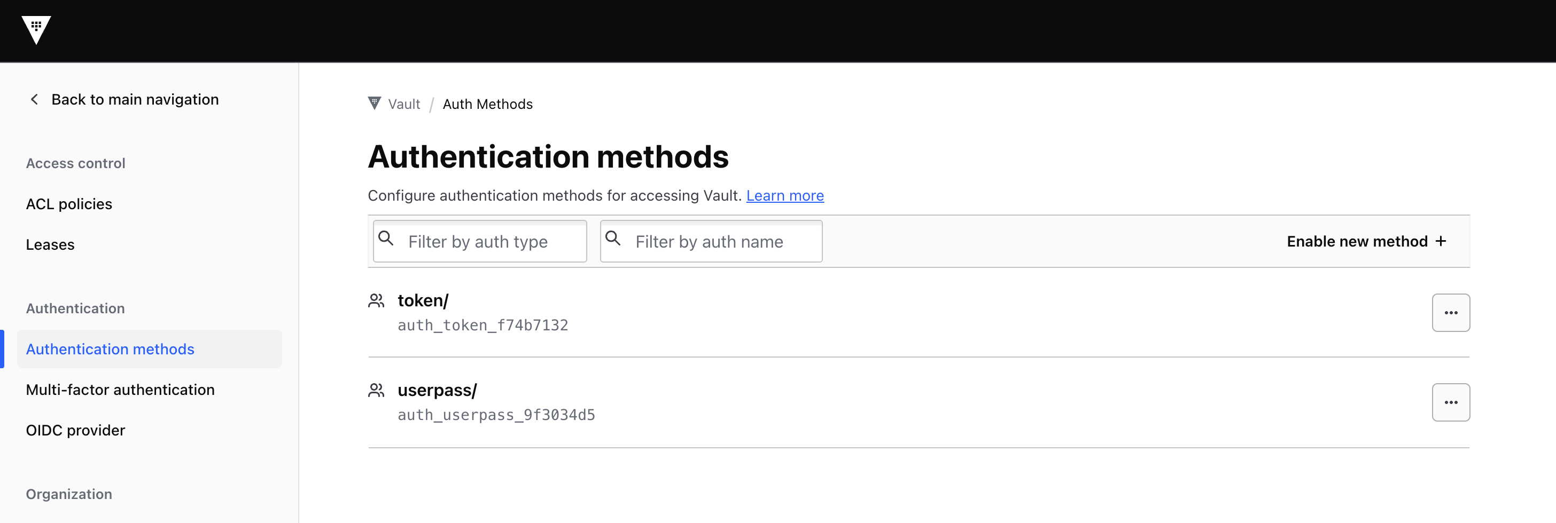Open the more options menu for token/
This screenshot has width=1556, height=523.
click(x=1451, y=313)
